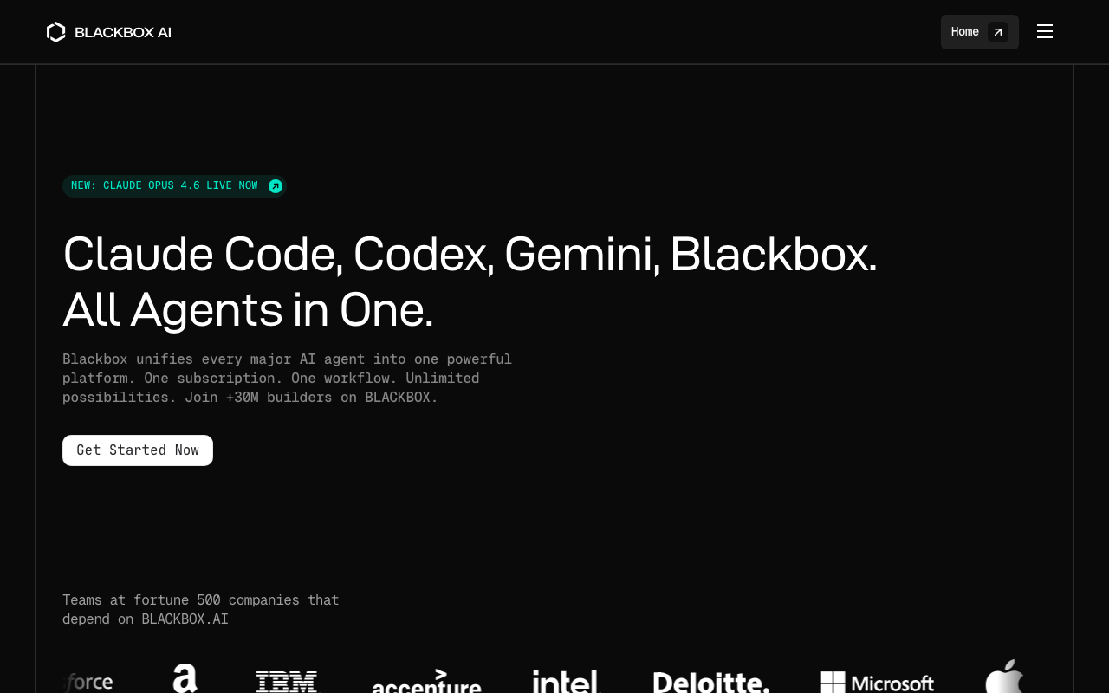Click the headline 'Claude Code, Codex, Gemini, Blackbox.'

pyautogui.click(x=470, y=255)
